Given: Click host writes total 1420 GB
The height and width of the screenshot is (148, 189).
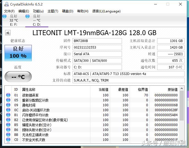Looking at the screenshot, I should (x=171, y=47).
